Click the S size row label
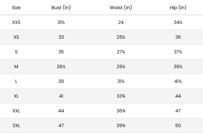 coord(16,52)
